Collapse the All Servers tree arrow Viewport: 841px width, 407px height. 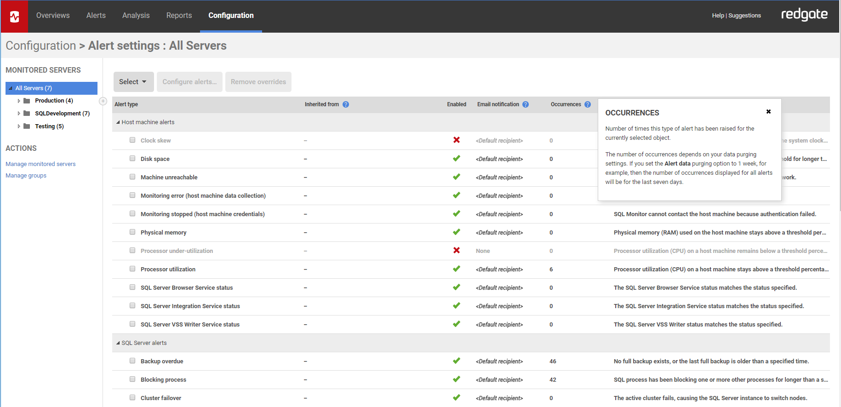[11, 88]
